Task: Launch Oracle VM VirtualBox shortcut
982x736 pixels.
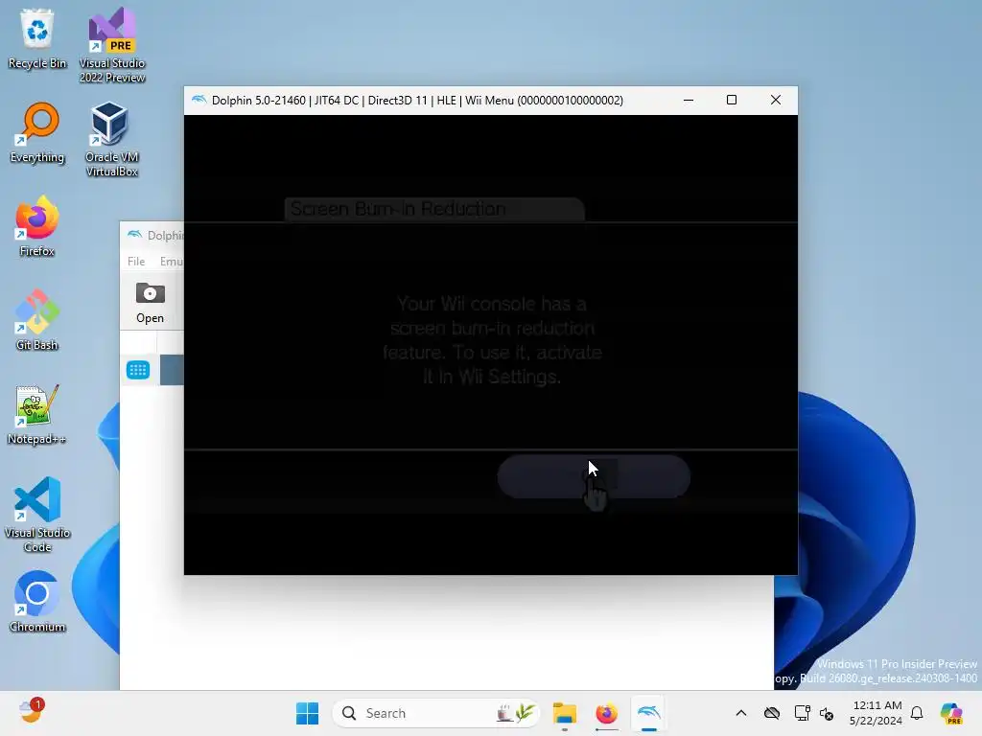Action: (x=112, y=139)
